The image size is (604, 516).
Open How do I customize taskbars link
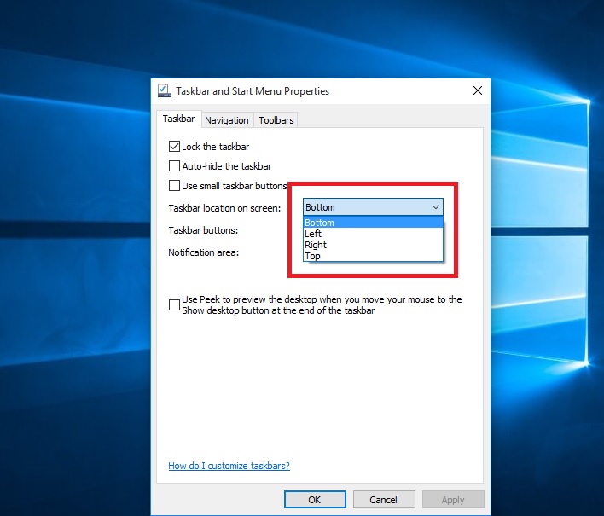point(229,466)
